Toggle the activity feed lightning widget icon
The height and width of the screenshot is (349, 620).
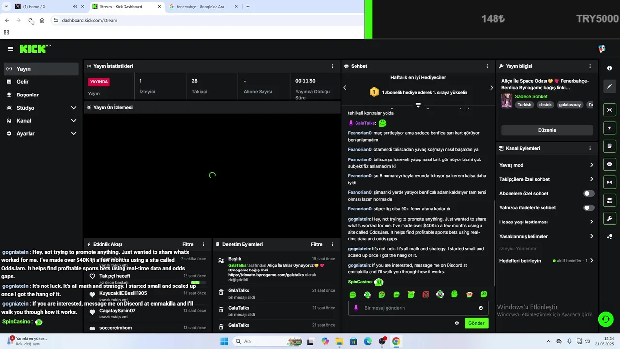[x=609, y=128]
